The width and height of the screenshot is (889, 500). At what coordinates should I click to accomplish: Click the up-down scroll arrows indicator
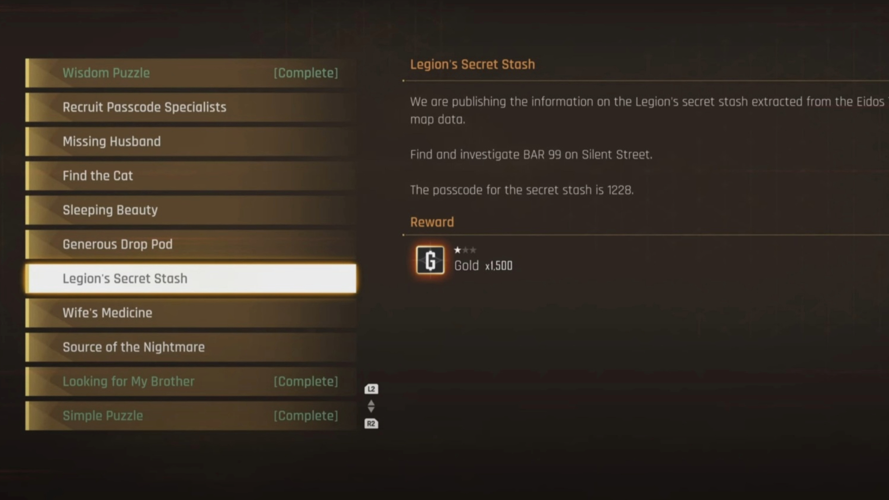click(x=371, y=406)
